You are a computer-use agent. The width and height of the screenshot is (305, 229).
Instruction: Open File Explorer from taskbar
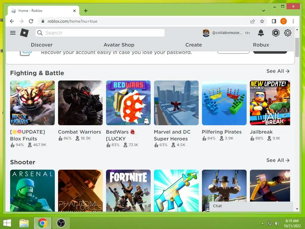24,223
